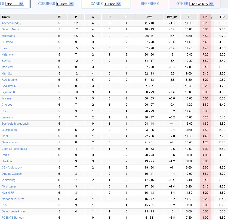Switch to the CARDS tab
This screenshot has width=228, height=220.
coord(97,4)
